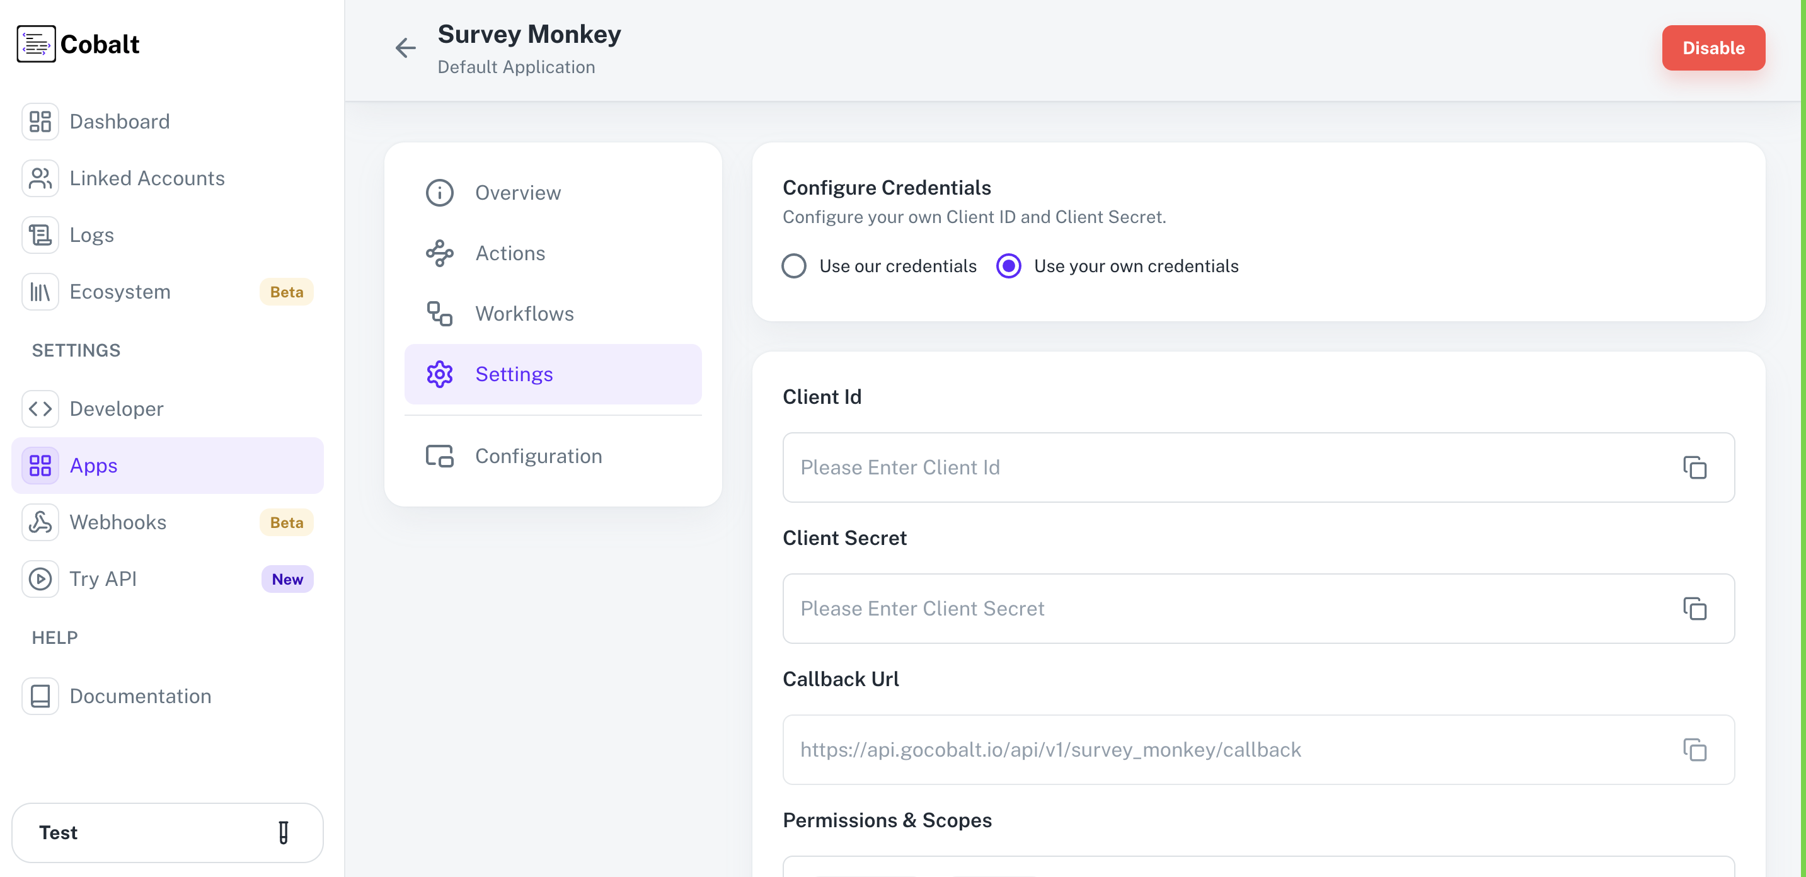
Task: Select the Webhooks icon in the sidebar
Action: [x=40, y=522]
